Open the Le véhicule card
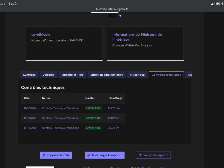The width and height of the screenshot is (224, 168). [x=64, y=44]
